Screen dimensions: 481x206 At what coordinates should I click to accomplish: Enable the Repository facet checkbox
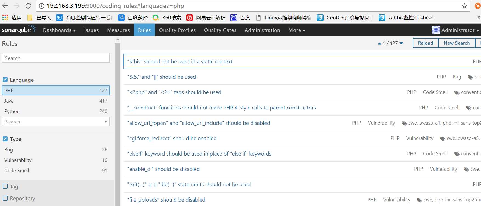(5, 198)
